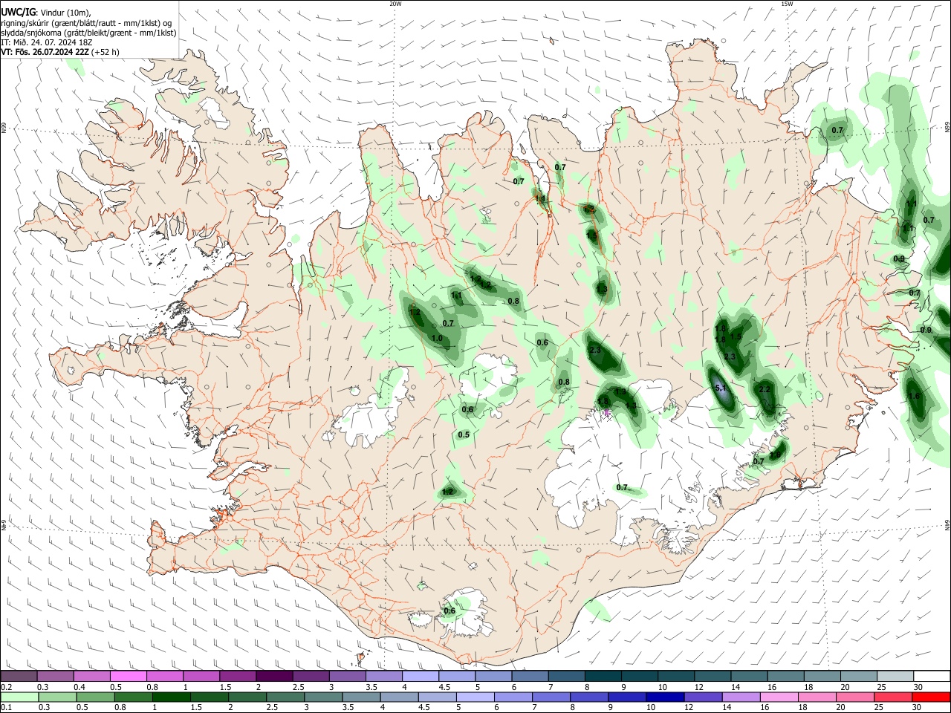The image size is (951, 713).
Task: Click the IT initial time line in header
Action: [x=46, y=42]
